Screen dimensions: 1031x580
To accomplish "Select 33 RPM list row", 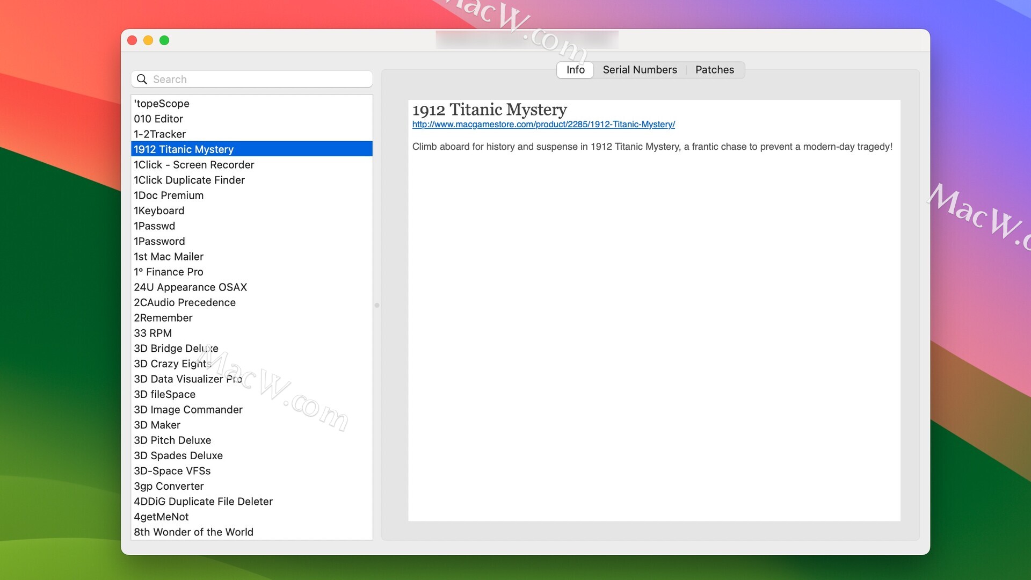I will tap(252, 333).
